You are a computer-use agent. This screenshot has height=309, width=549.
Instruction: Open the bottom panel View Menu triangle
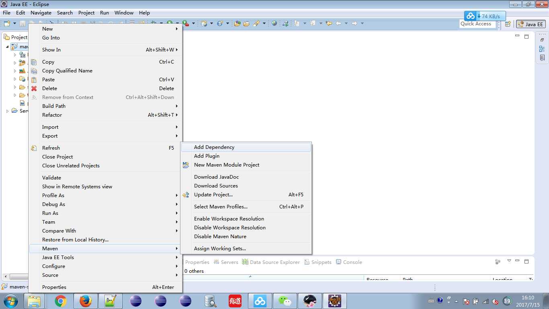point(509,261)
